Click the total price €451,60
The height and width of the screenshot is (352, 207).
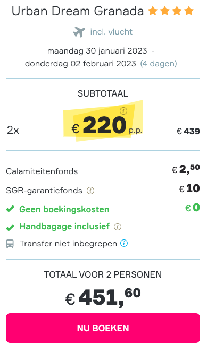pyautogui.click(x=103, y=297)
